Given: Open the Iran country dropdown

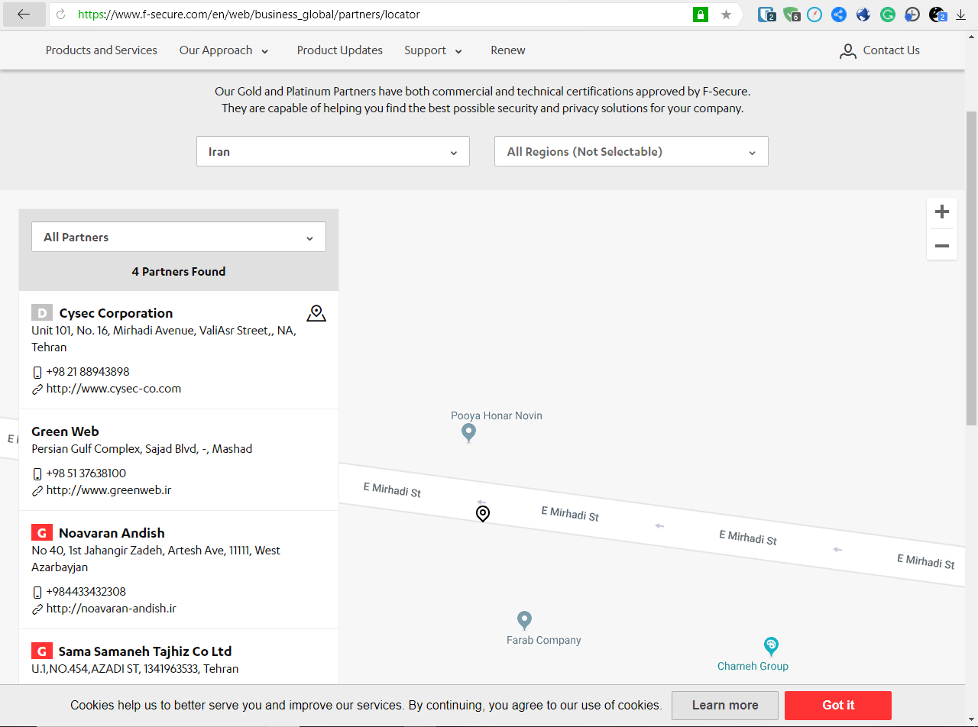Looking at the screenshot, I should pos(333,151).
